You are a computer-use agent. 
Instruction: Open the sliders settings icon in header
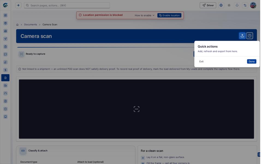[x=245, y=5]
